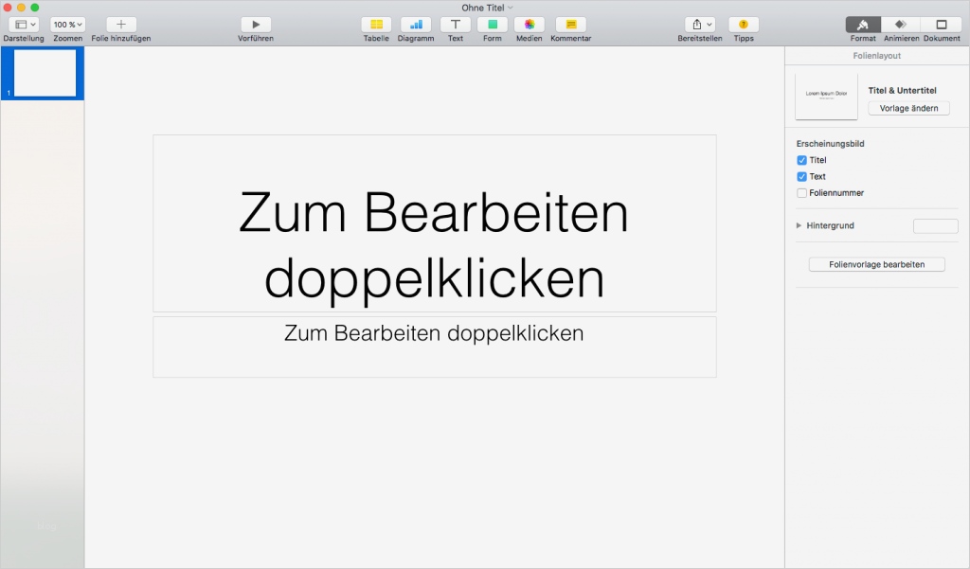Viewport: 970px width, 569px height.
Task: Disable the Titel checkbox
Action: coord(801,160)
